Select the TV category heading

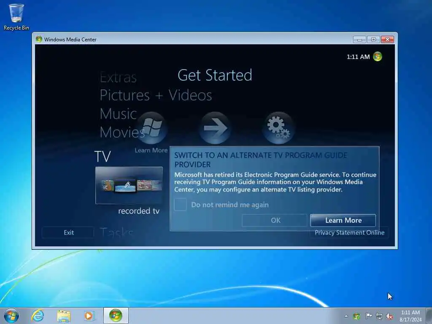click(103, 157)
